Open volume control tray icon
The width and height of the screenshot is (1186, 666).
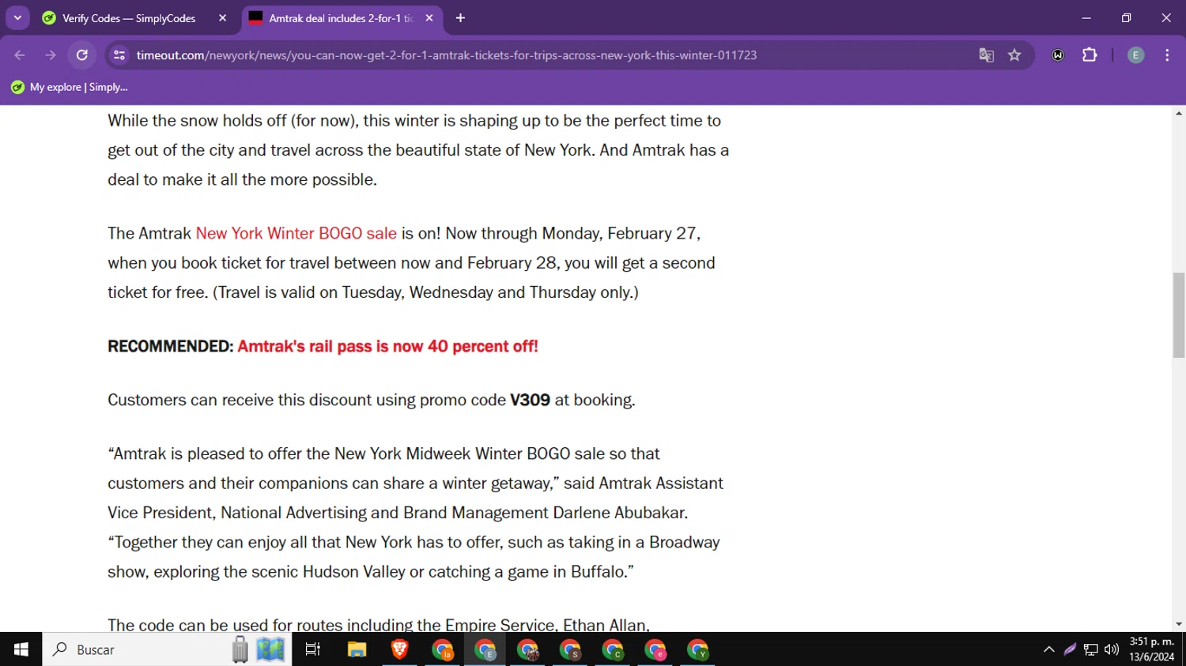1112,649
